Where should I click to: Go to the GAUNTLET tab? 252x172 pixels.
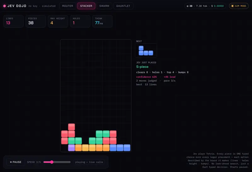[123, 6]
